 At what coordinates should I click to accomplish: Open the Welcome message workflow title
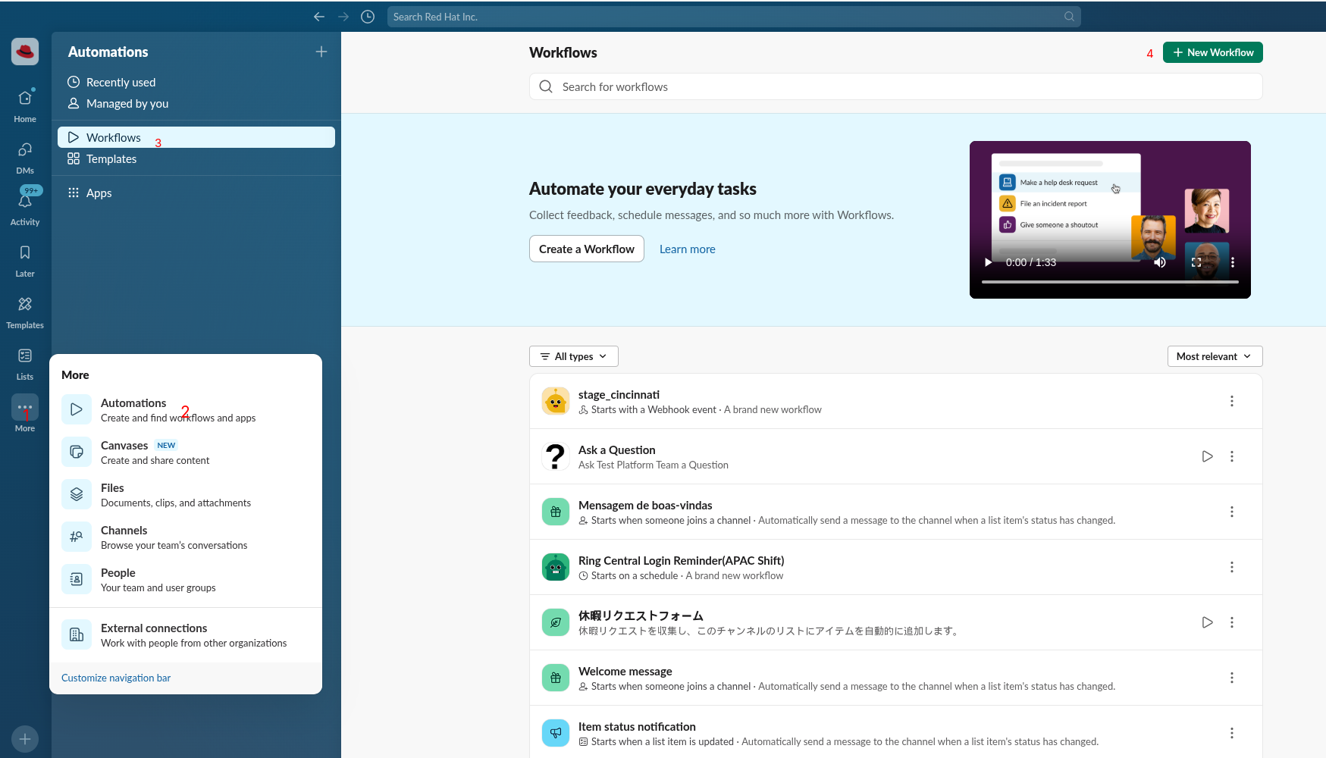[625, 671]
